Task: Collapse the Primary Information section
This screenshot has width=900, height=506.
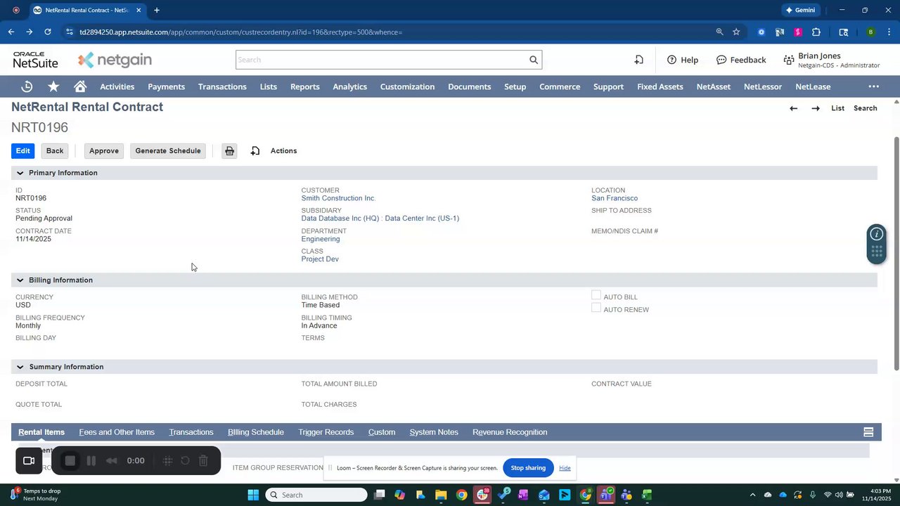Action: (x=20, y=173)
